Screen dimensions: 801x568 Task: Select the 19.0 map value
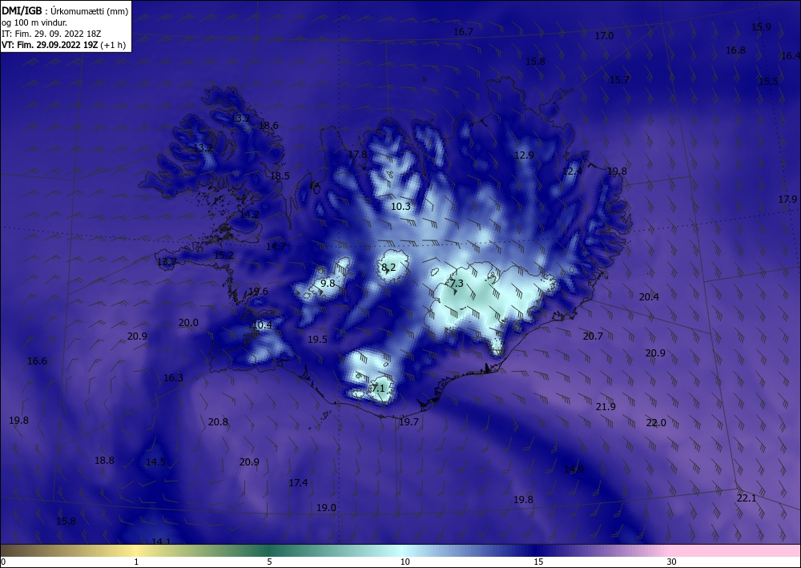tap(327, 508)
